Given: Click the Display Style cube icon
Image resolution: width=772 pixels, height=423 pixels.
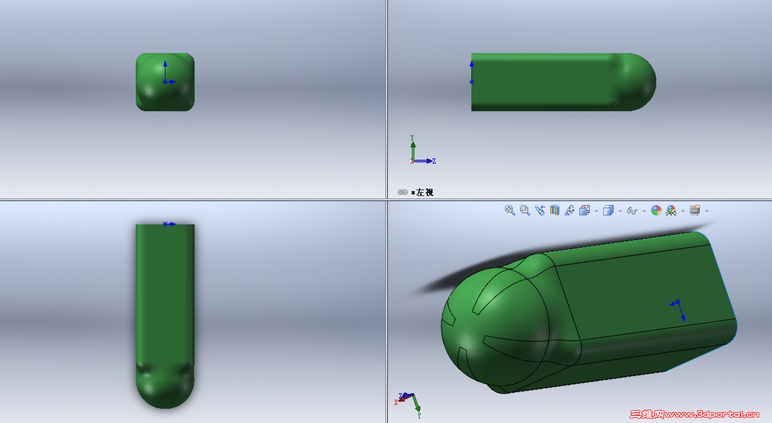Looking at the screenshot, I should click(x=608, y=210).
